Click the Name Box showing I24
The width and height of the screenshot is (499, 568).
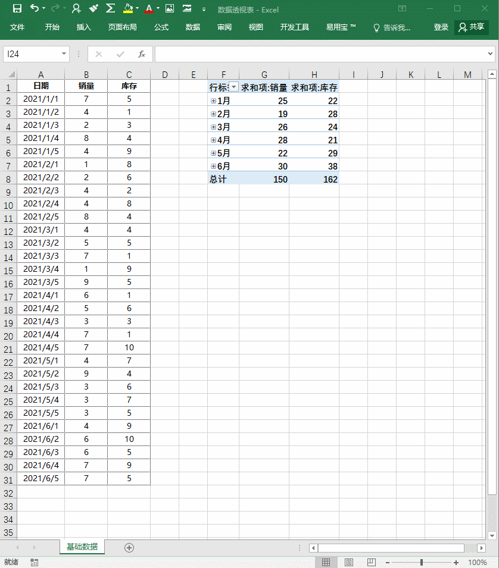[x=32, y=54]
